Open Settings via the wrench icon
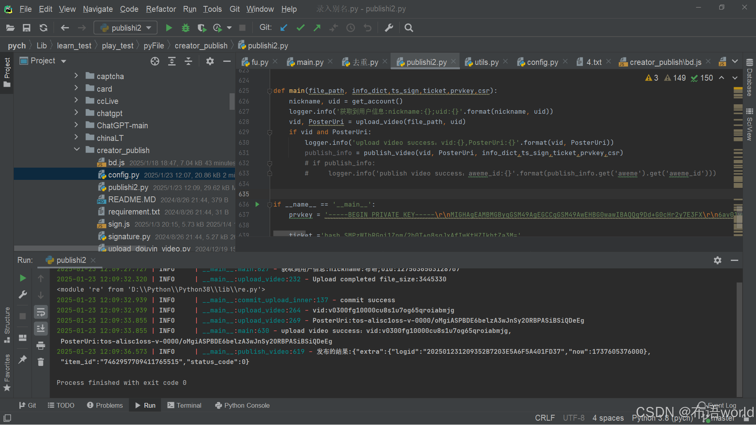 tap(389, 28)
